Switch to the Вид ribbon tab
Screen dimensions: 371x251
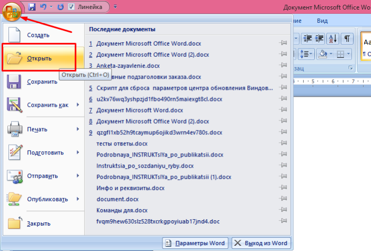coord(322,21)
